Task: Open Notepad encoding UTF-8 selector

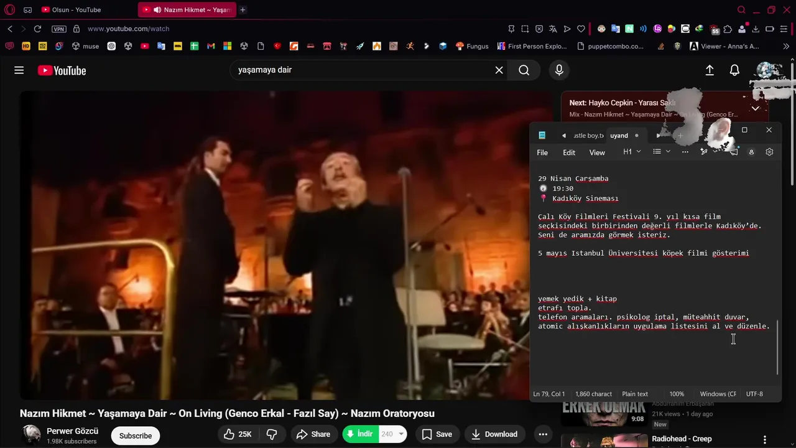Action: [x=754, y=394]
